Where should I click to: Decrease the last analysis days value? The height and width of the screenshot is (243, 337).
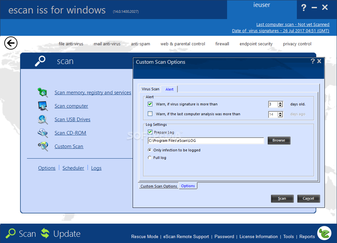[280, 116]
